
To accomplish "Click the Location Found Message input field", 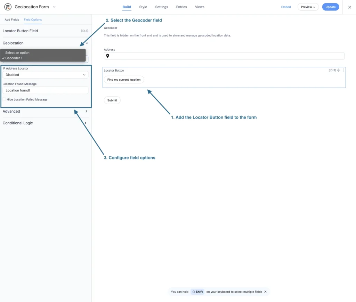I will 45,90.
